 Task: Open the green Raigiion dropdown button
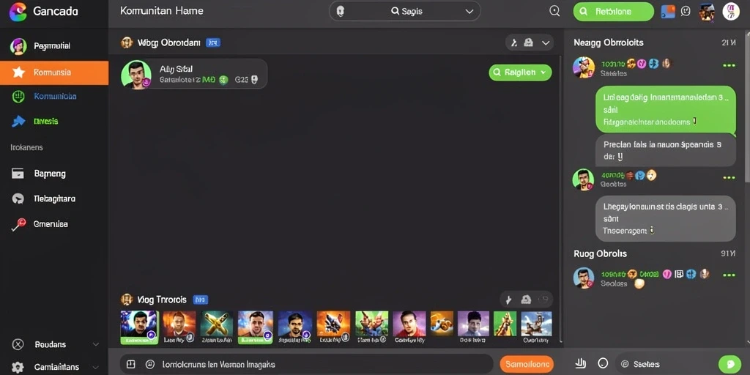click(520, 73)
